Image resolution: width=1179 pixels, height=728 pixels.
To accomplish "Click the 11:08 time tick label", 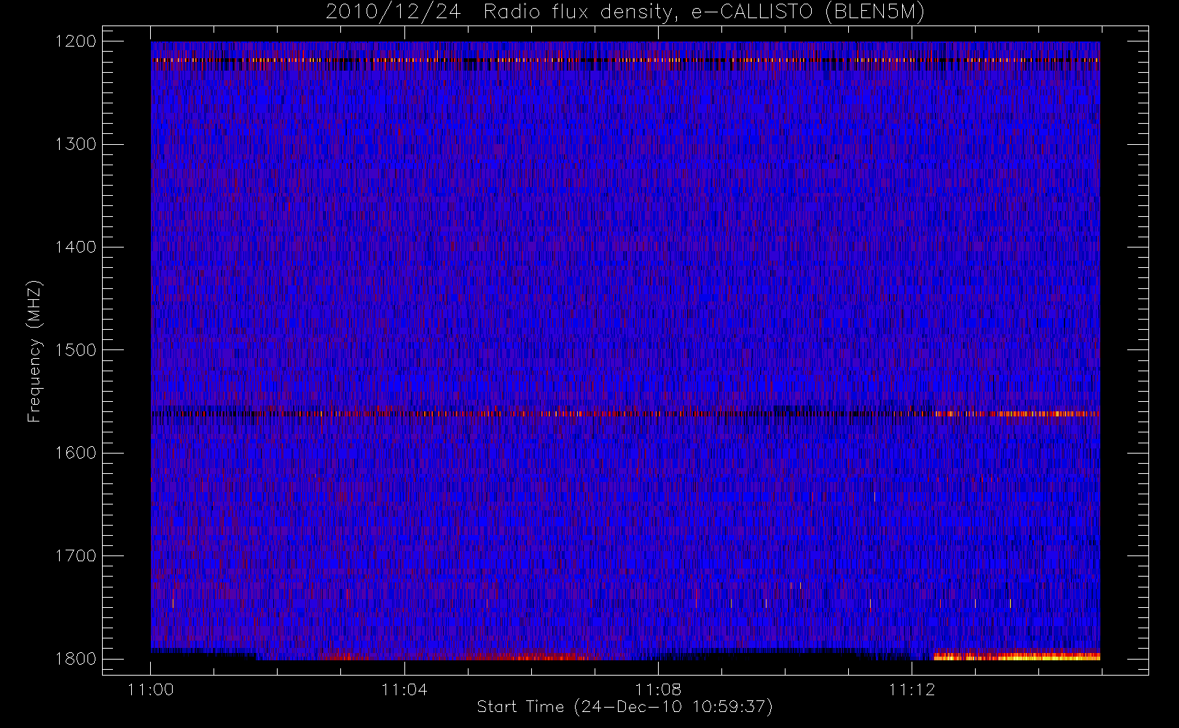I will click(658, 689).
